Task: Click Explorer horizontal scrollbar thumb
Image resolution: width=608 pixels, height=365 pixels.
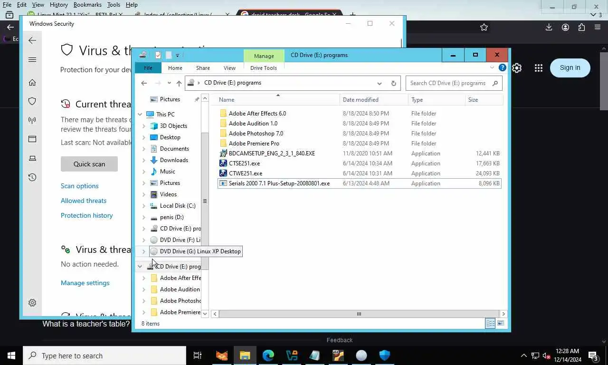Action: [x=359, y=314]
